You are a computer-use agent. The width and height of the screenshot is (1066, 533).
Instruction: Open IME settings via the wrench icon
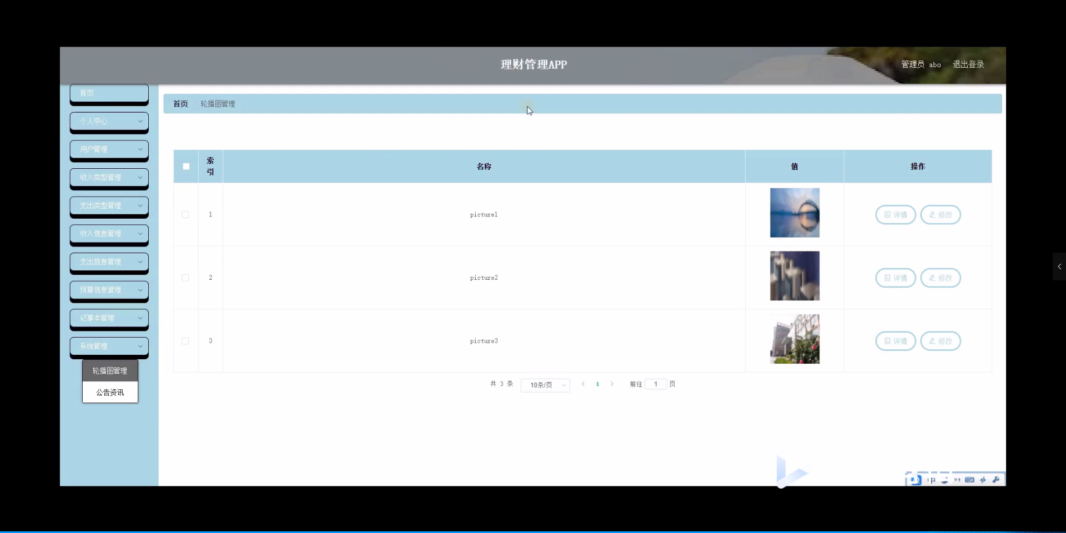997,480
